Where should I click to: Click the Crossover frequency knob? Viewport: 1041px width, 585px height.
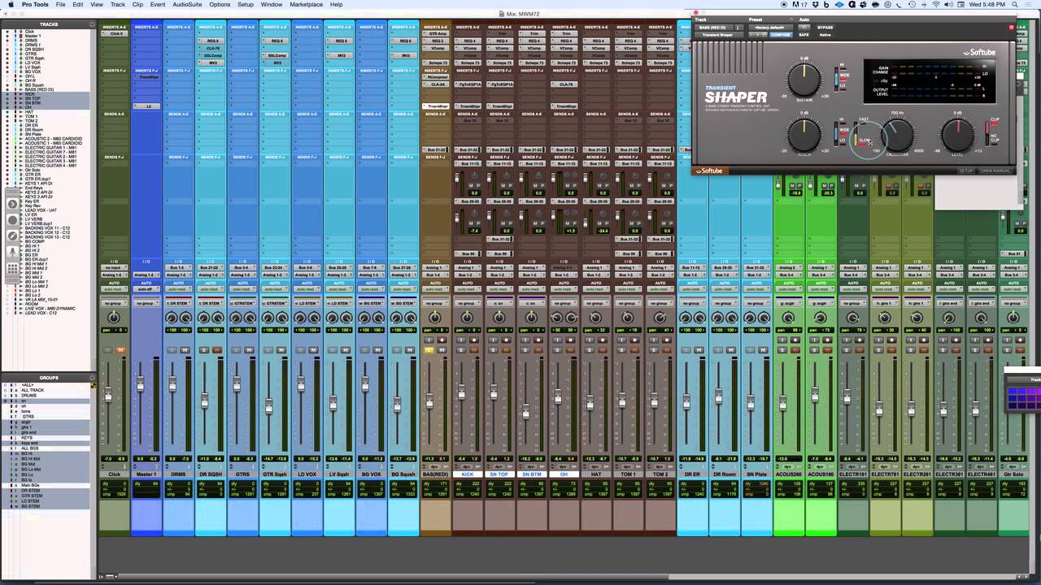(x=897, y=134)
